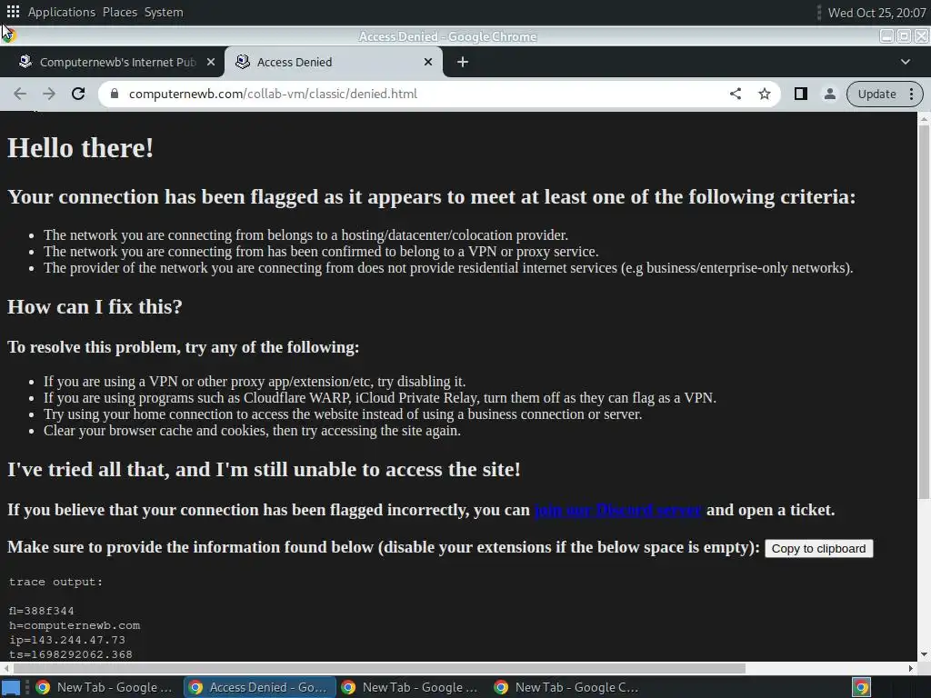Open the Places menu
Viewport: 931px width, 698px height.
[x=119, y=12]
